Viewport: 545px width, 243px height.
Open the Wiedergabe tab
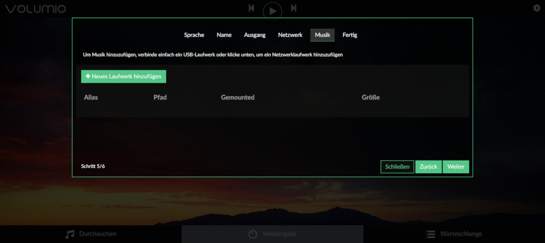[272, 234]
